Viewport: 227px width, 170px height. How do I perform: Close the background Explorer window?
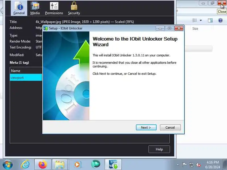coord(222,3)
